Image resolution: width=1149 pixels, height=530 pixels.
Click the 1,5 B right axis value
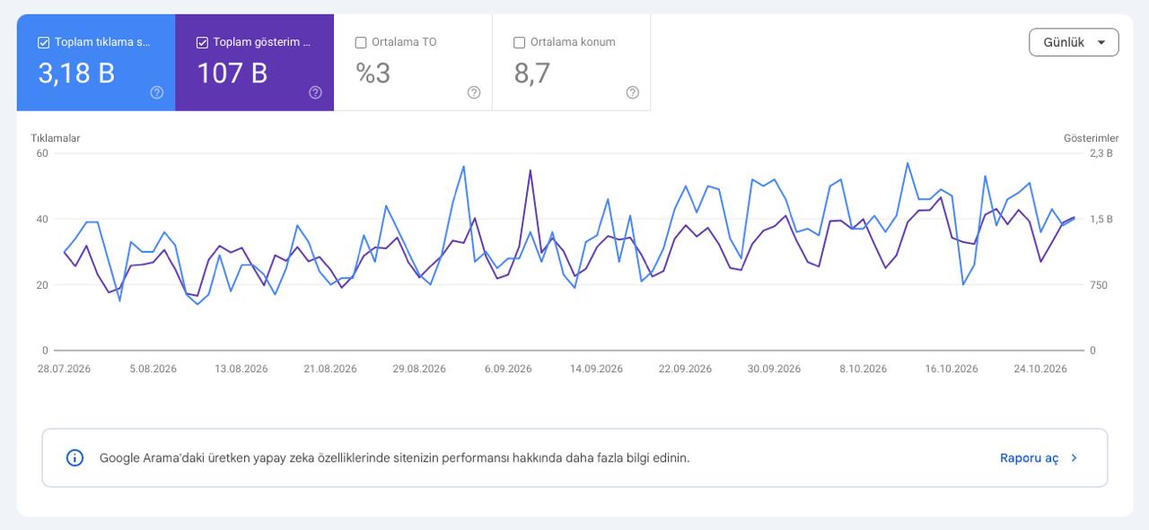tap(1101, 219)
